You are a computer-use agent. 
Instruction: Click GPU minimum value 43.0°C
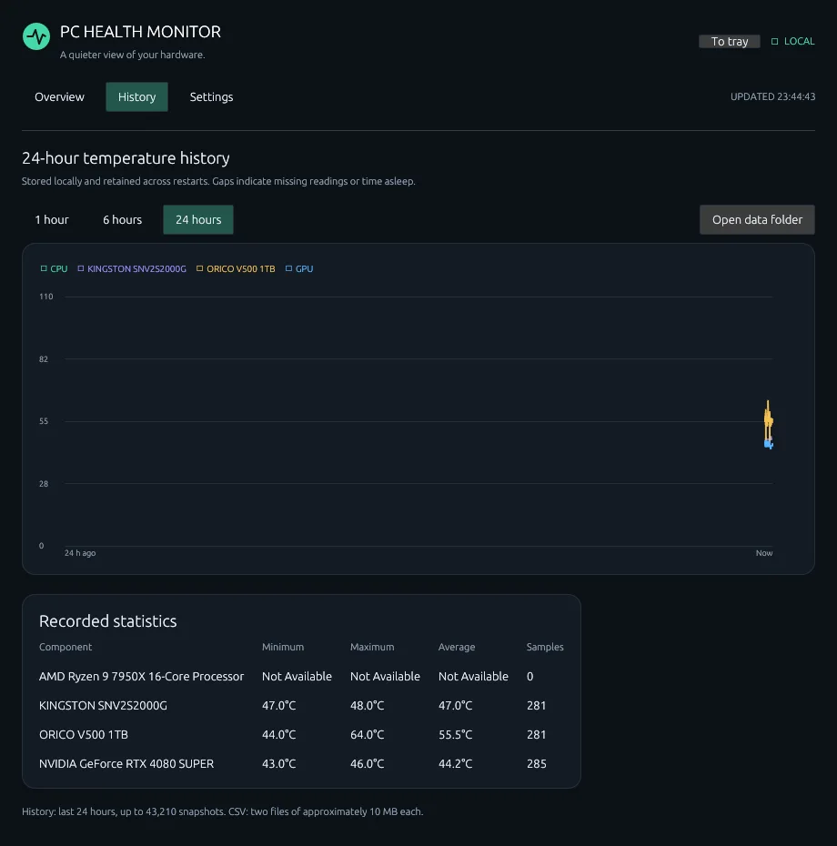tap(279, 764)
